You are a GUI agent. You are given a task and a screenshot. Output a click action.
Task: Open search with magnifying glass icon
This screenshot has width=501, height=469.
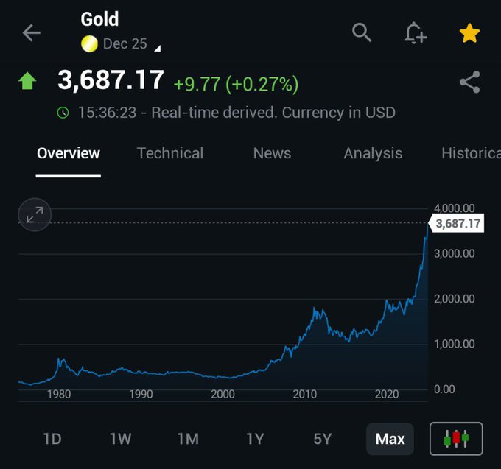pyautogui.click(x=362, y=32)
